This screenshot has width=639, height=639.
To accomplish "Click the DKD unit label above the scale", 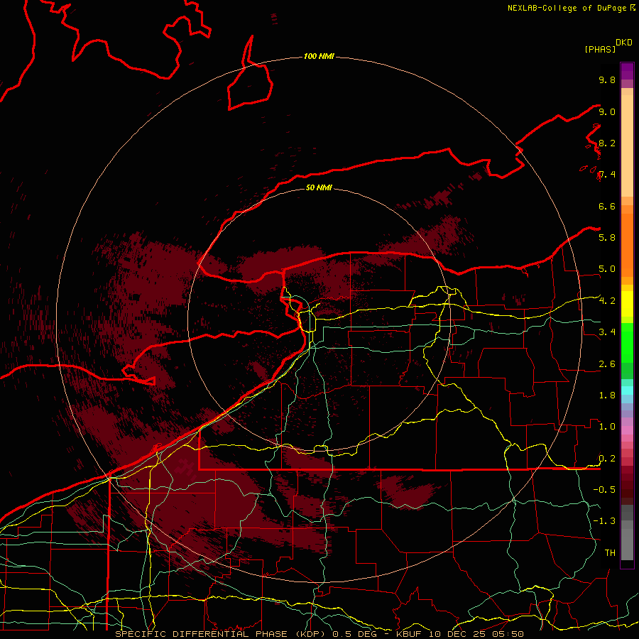I will pyautogui.click(x=624, y=43).
